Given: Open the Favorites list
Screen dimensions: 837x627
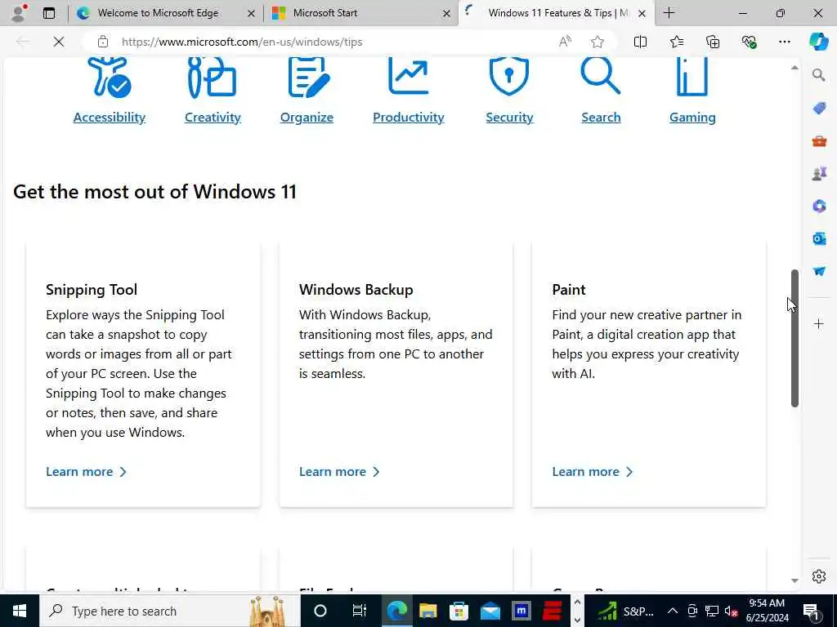Looking at the screenshot, I should [676, 42].
